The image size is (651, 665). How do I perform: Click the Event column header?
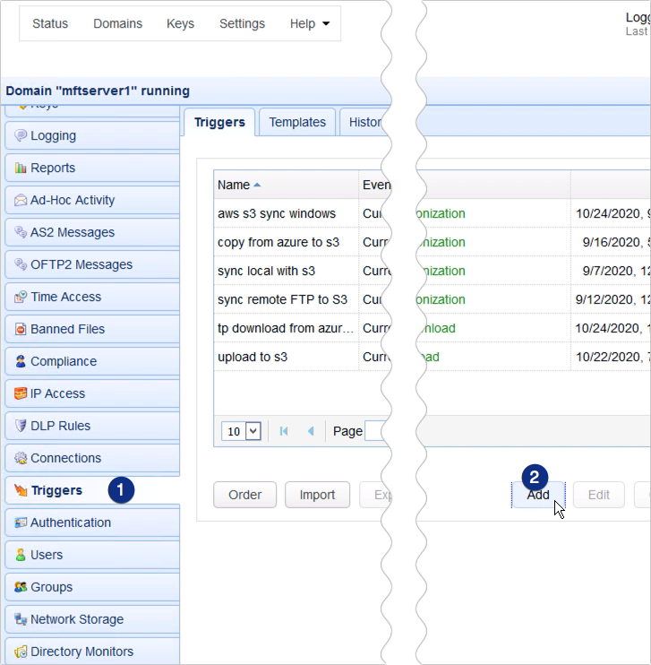(x=375, y=185)
